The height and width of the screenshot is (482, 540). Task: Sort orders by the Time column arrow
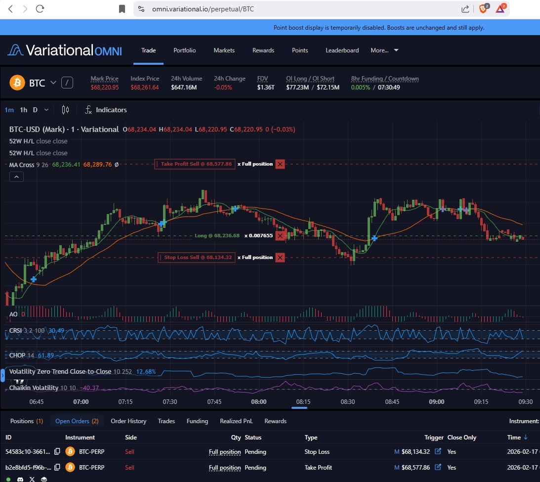[526, 437]
